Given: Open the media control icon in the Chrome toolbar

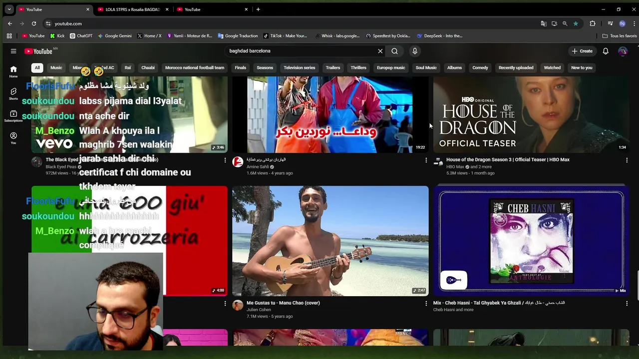Looking at the screenshot, I should coord(610,23).
